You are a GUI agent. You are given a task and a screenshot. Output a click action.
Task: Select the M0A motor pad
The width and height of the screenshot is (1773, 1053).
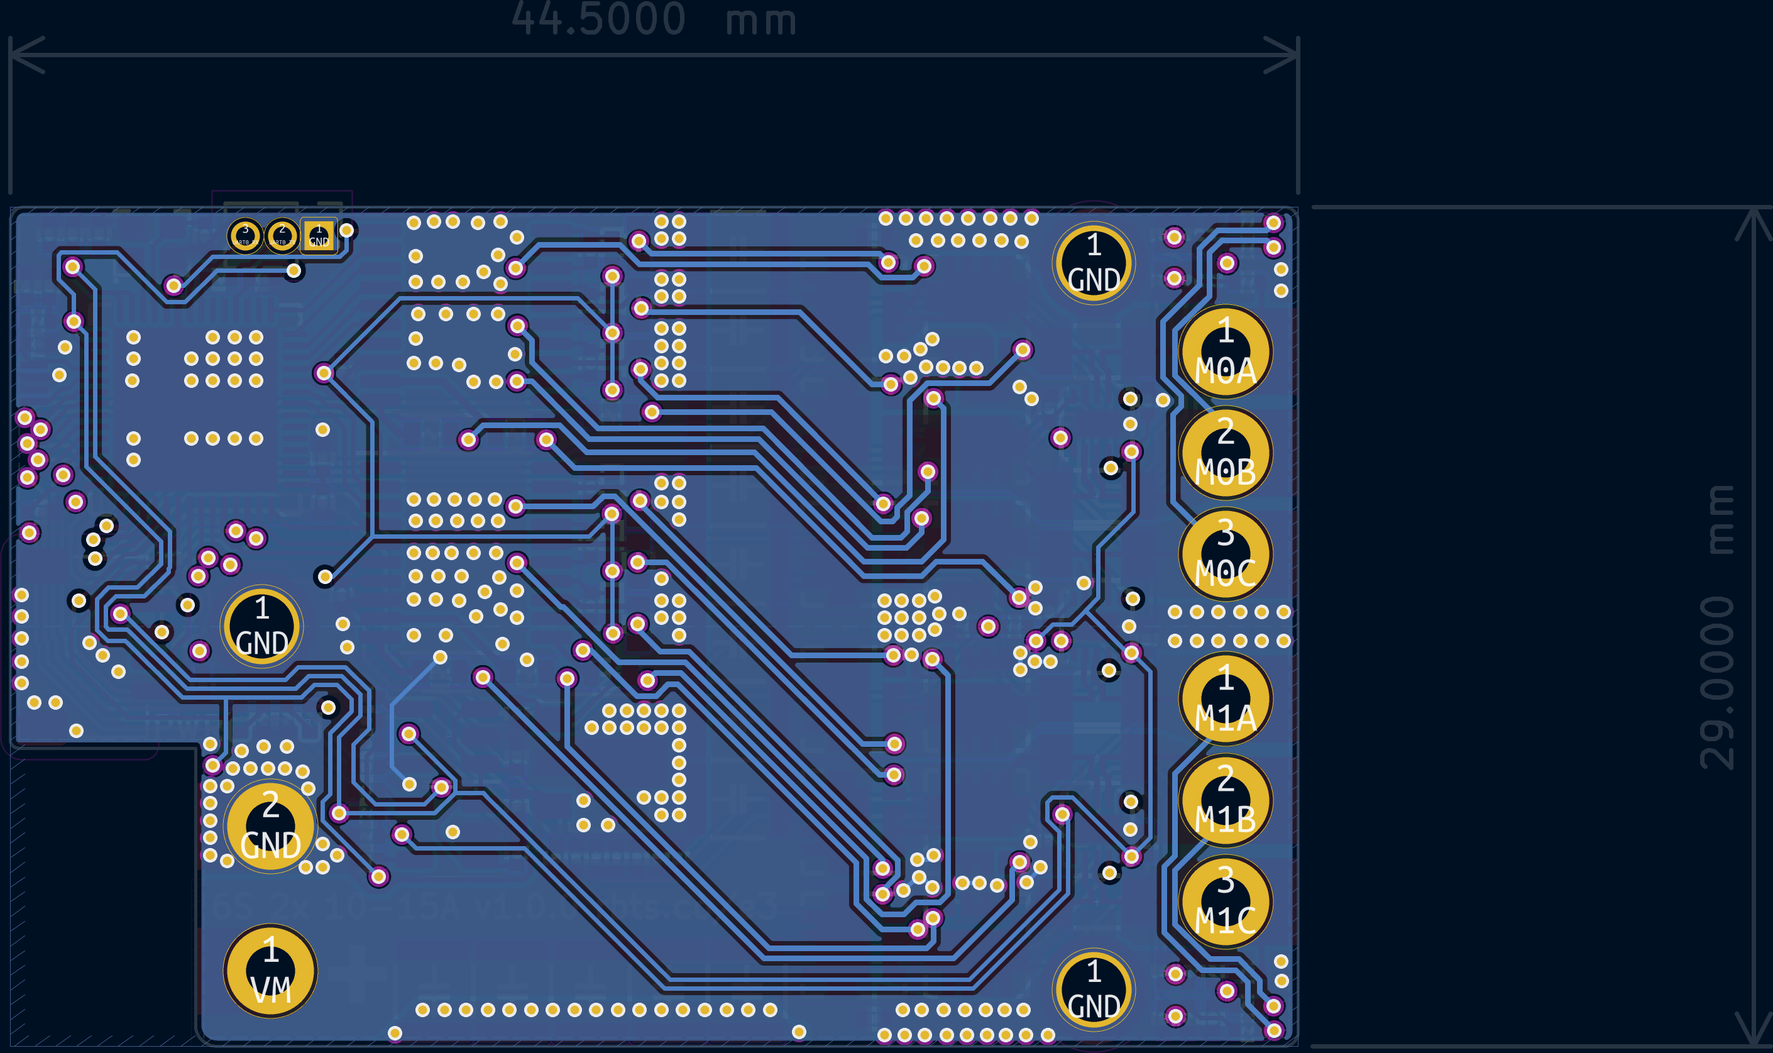pos(1225,352)
